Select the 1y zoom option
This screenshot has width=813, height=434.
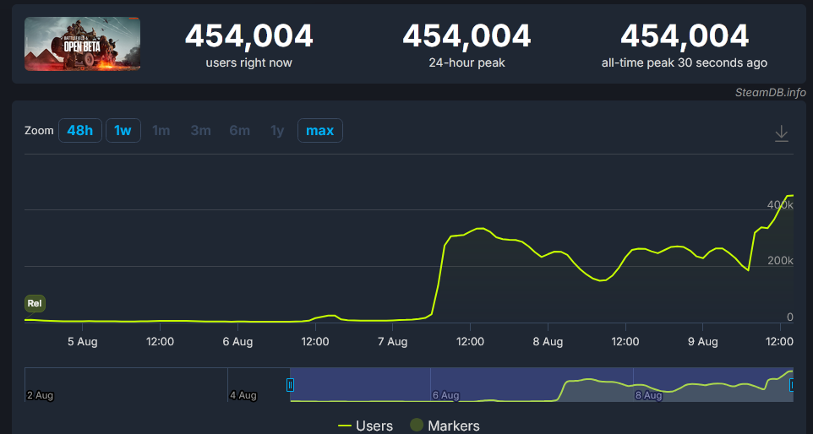tap(277, 131)
